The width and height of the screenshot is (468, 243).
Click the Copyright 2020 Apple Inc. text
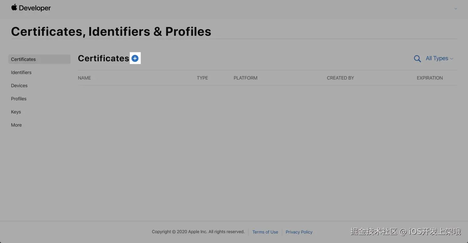click(x=198, y=232)
